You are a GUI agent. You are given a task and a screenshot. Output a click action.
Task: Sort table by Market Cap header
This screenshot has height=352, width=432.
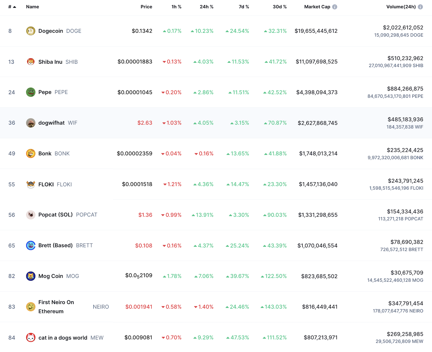pos(317,7)
